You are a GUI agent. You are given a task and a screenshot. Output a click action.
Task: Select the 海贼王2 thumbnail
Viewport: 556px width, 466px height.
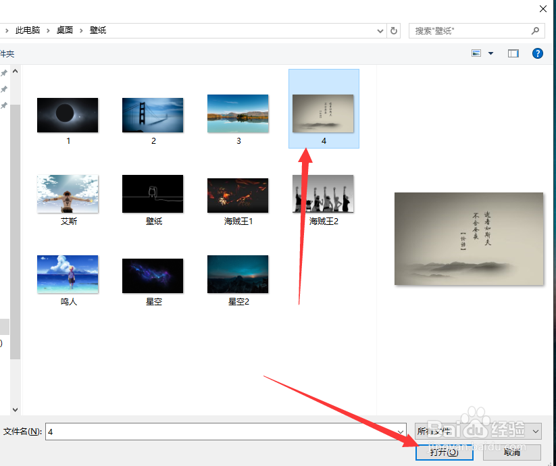[x=323, y=193]
